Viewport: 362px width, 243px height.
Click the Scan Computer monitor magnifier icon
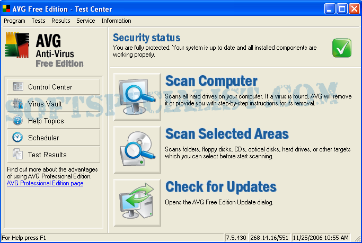tap(137, 97)
